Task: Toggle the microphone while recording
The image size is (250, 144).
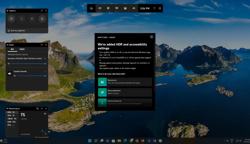Action: point(42,19)
